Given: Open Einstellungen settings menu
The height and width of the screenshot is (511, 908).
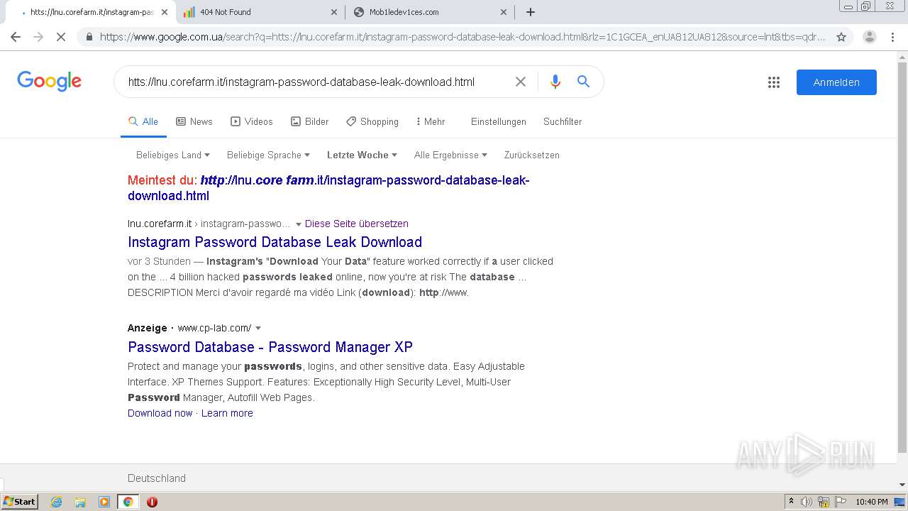Looking at the screenshot, I should [499, 121].
